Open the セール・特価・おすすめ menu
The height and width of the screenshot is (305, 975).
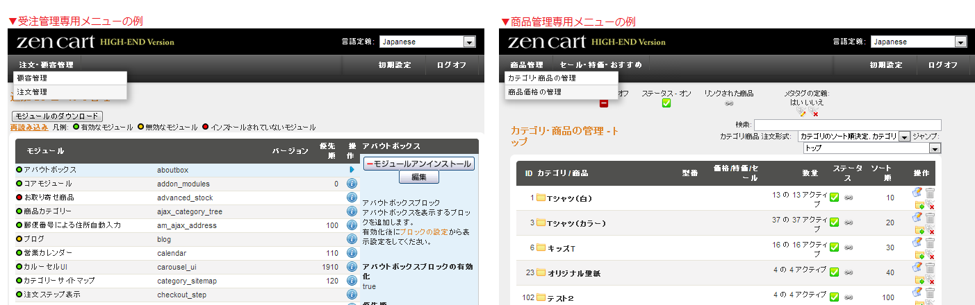[x=600, y=65]
